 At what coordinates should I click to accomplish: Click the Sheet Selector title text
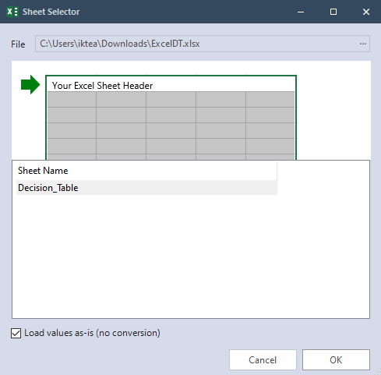click(51, 12)
